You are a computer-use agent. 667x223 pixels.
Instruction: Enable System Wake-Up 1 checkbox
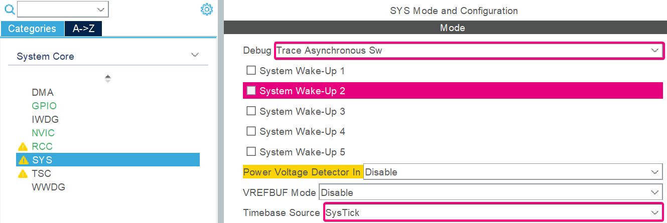(x=251, y=71)
